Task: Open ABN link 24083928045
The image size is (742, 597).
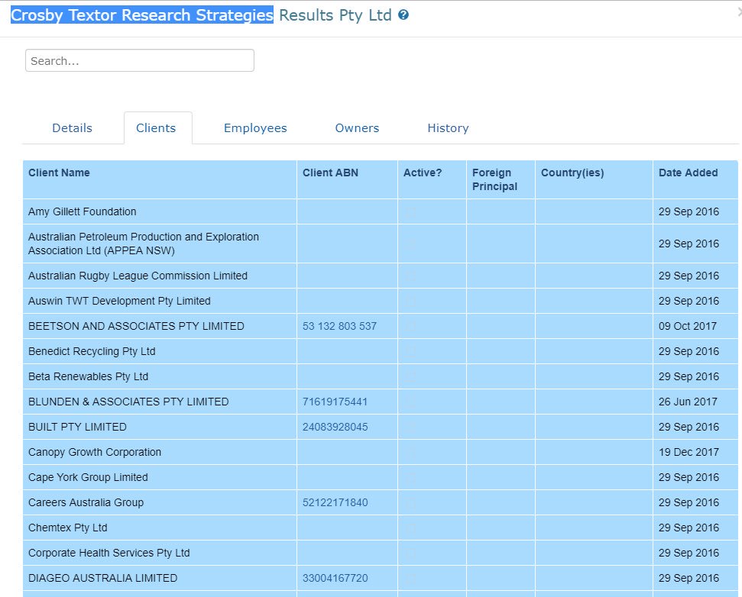Action: (335, 427)
